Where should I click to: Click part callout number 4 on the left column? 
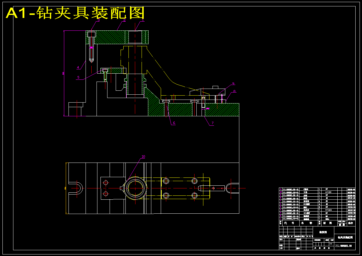tap(78, 68)
